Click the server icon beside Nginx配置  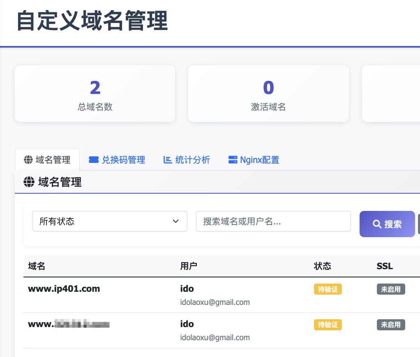[233, 160]
